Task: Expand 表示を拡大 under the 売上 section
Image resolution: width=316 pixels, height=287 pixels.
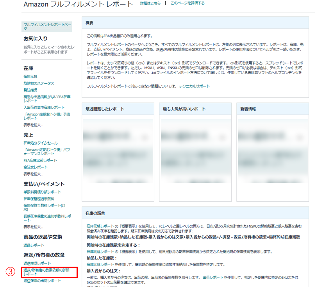Action: [33, 174]
